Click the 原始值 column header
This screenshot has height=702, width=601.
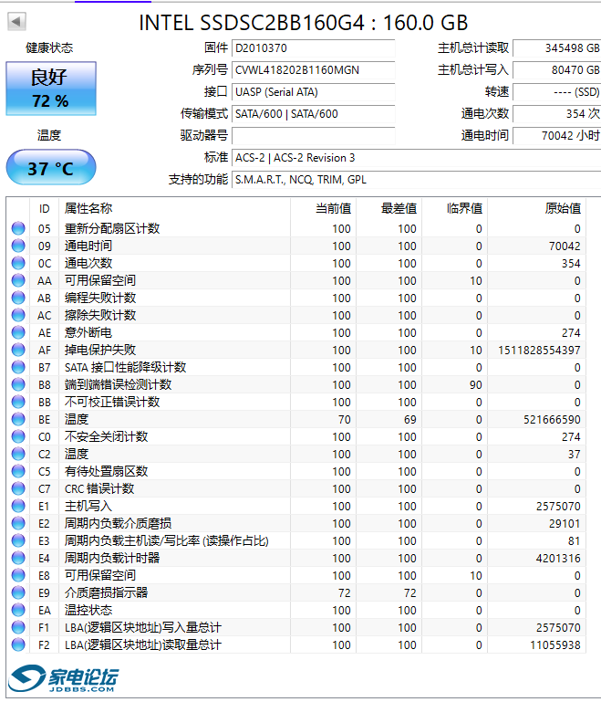pyautogui.click(x=537, y=209)
